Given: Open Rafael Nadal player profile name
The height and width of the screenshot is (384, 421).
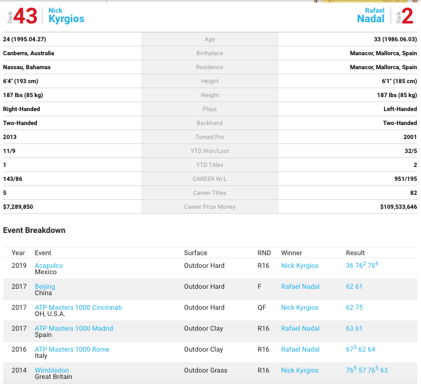Looking at the screenshot, I should click(371, 15).
